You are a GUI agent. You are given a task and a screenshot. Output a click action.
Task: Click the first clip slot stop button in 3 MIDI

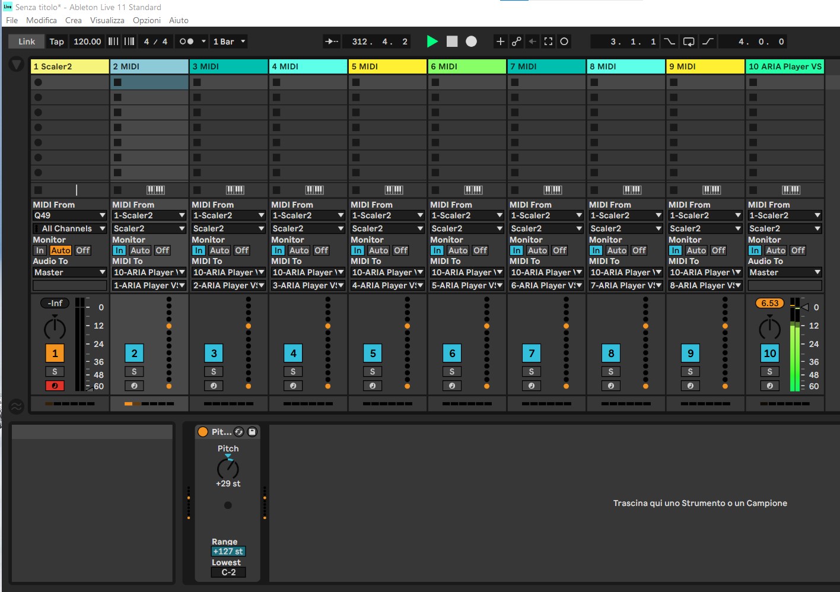click(x=197, y=82)
